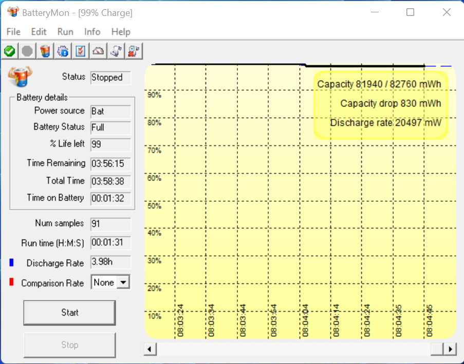
Task: Click the clear log icon with red X
Action: [135, 51]
